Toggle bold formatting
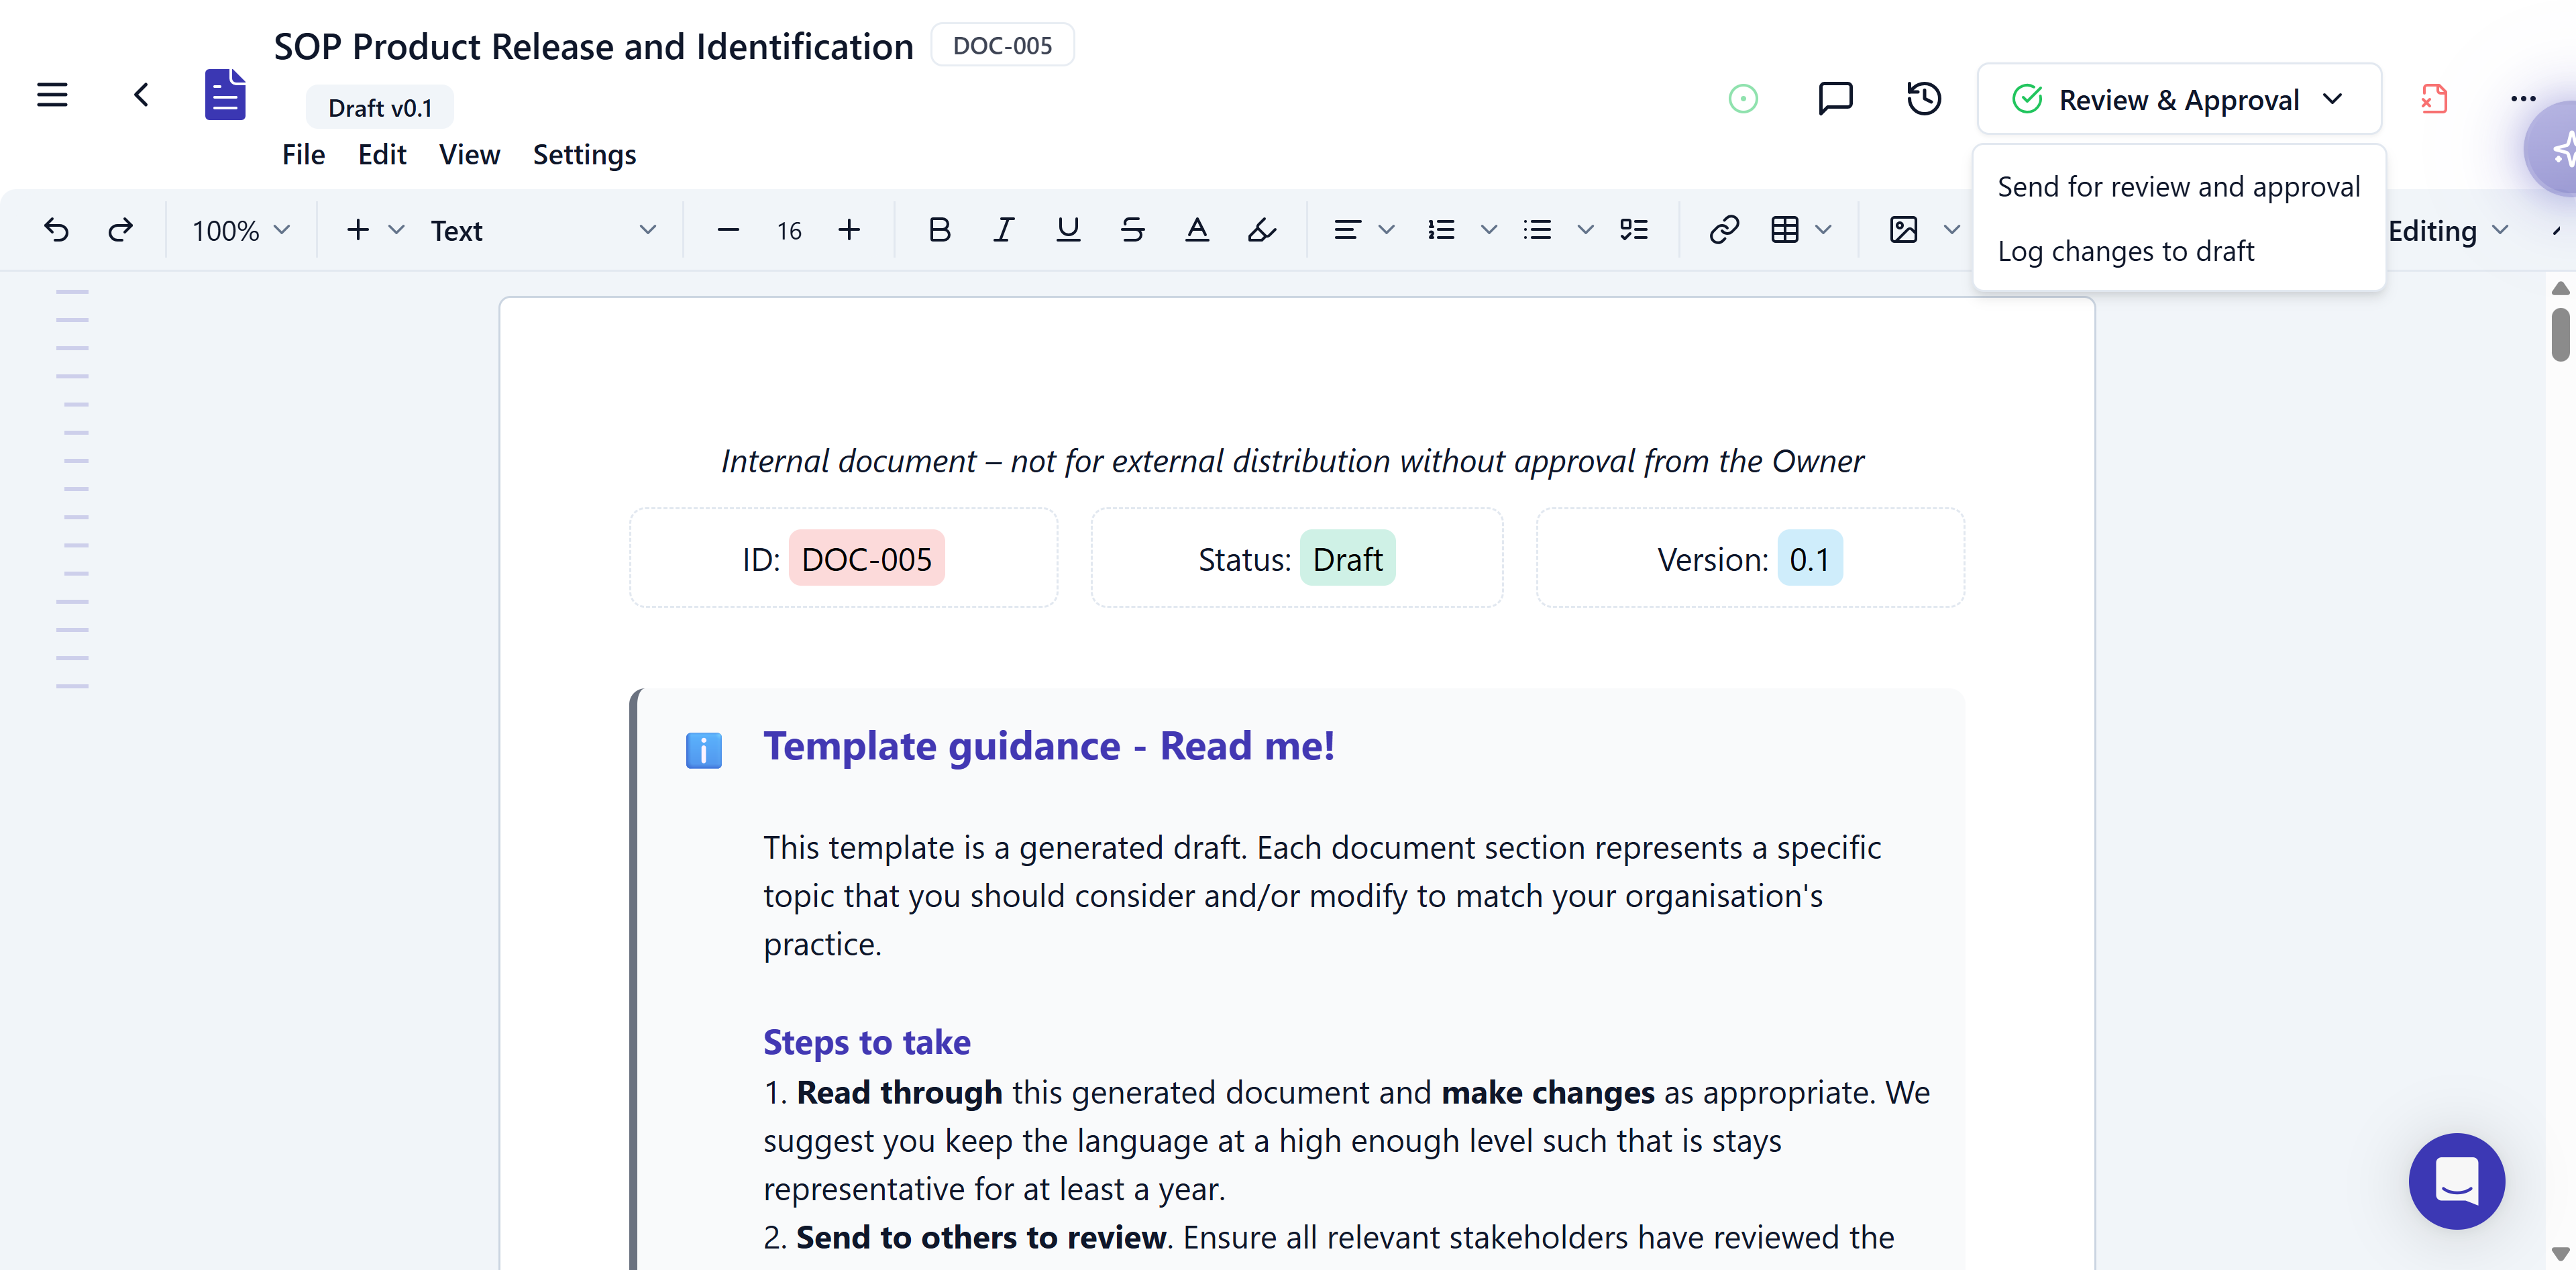The height and width of the screenshot is (1270, 2576). pyautogui.click(x=939, y=230)
